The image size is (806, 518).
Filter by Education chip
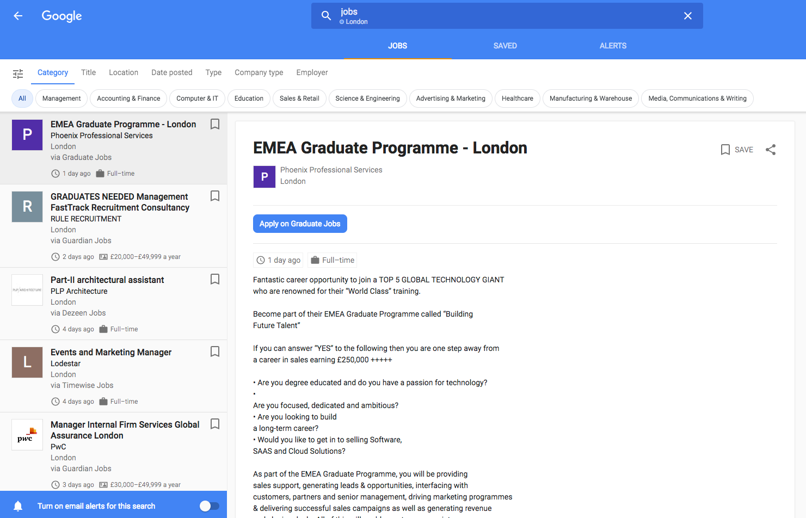point(249,98)
